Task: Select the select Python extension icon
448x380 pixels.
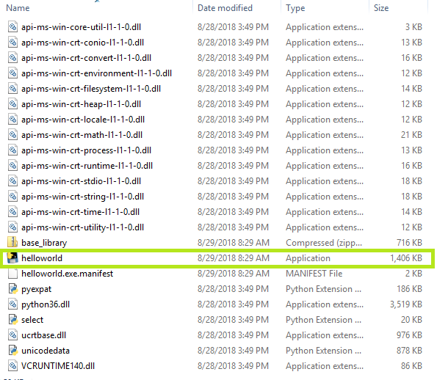Action: (12, 320)
